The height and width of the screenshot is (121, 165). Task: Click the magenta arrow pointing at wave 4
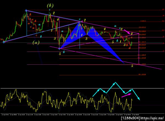(127, 32)
